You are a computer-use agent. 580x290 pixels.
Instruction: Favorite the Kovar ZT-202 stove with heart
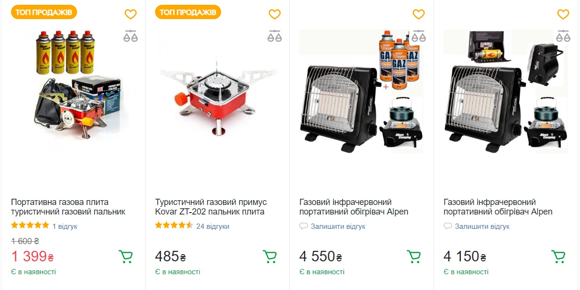[x=275, y=14]
